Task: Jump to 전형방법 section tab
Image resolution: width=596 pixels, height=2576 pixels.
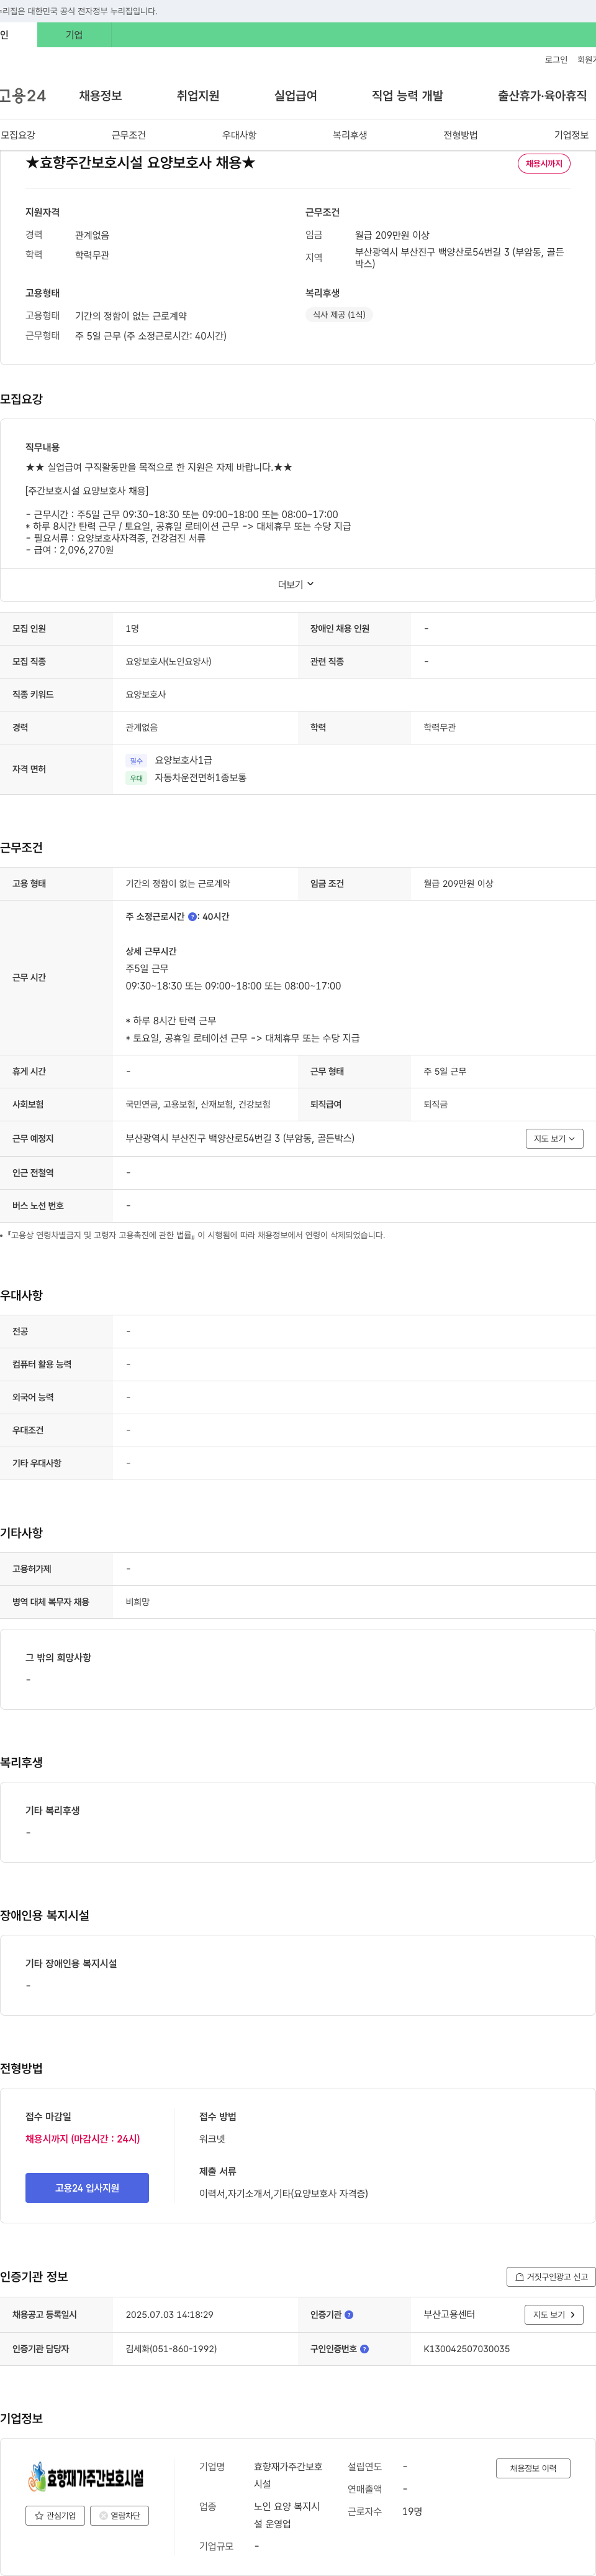Action: (461, 135)
